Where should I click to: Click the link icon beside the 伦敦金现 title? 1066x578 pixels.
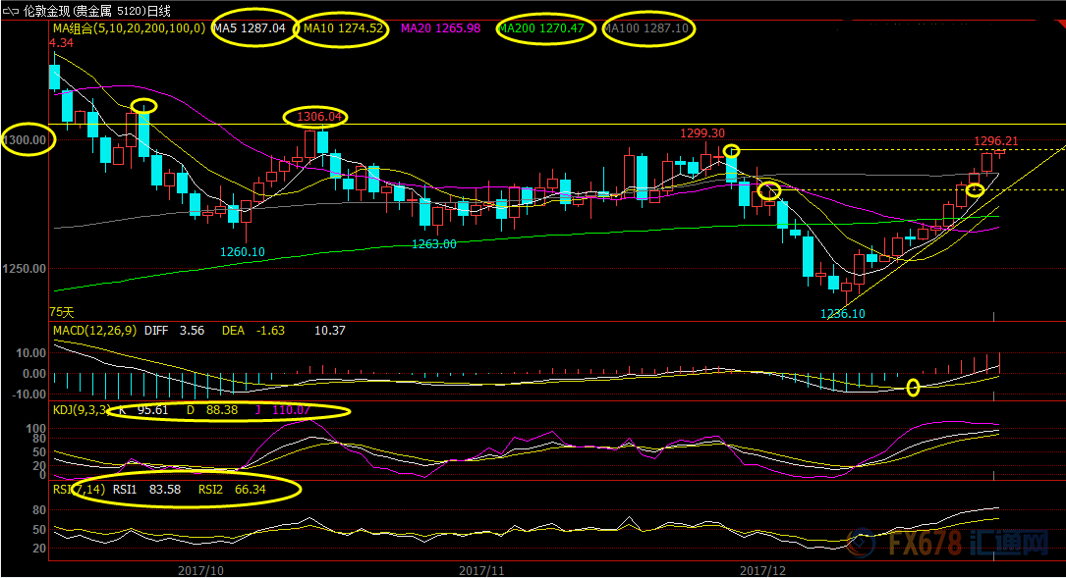11,11
